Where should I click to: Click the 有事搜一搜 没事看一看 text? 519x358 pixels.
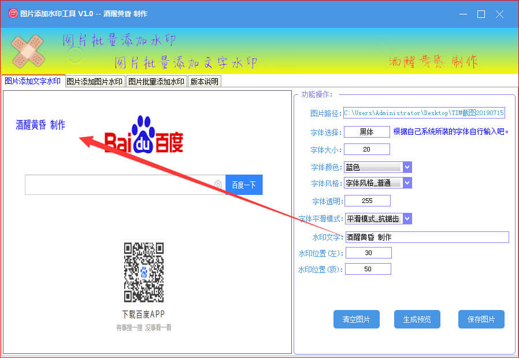click(x=144, y=327)
